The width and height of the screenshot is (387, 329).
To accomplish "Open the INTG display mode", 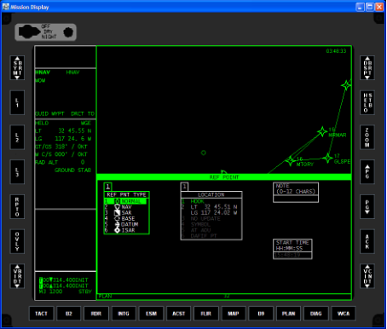I will tap(124, 314).
